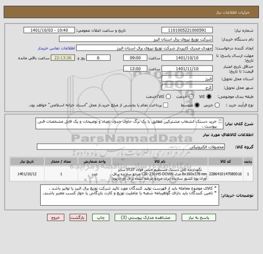This screenshot has height=254, width=263.
Task: Click the buyer organization name field
Action: point(136,39)
